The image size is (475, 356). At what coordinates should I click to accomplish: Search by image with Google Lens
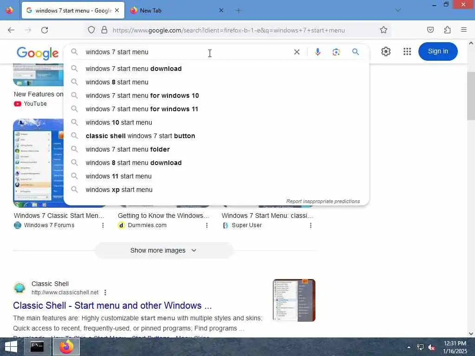click(x=336, y=52)
